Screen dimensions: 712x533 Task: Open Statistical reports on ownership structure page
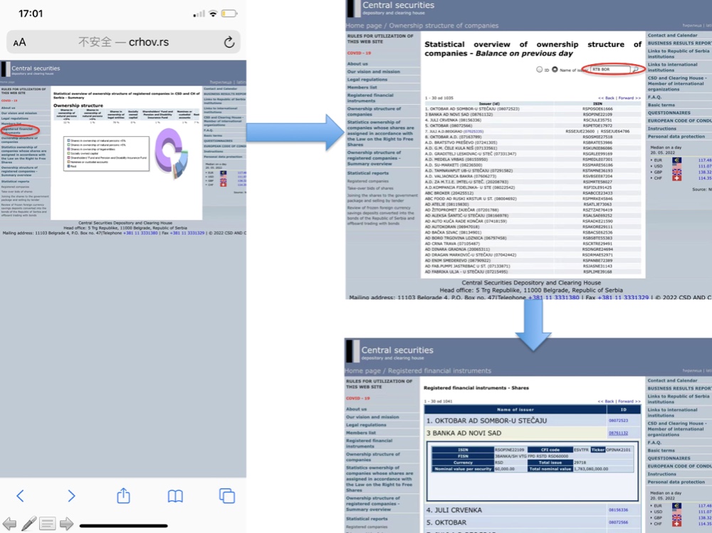[368, 173]
